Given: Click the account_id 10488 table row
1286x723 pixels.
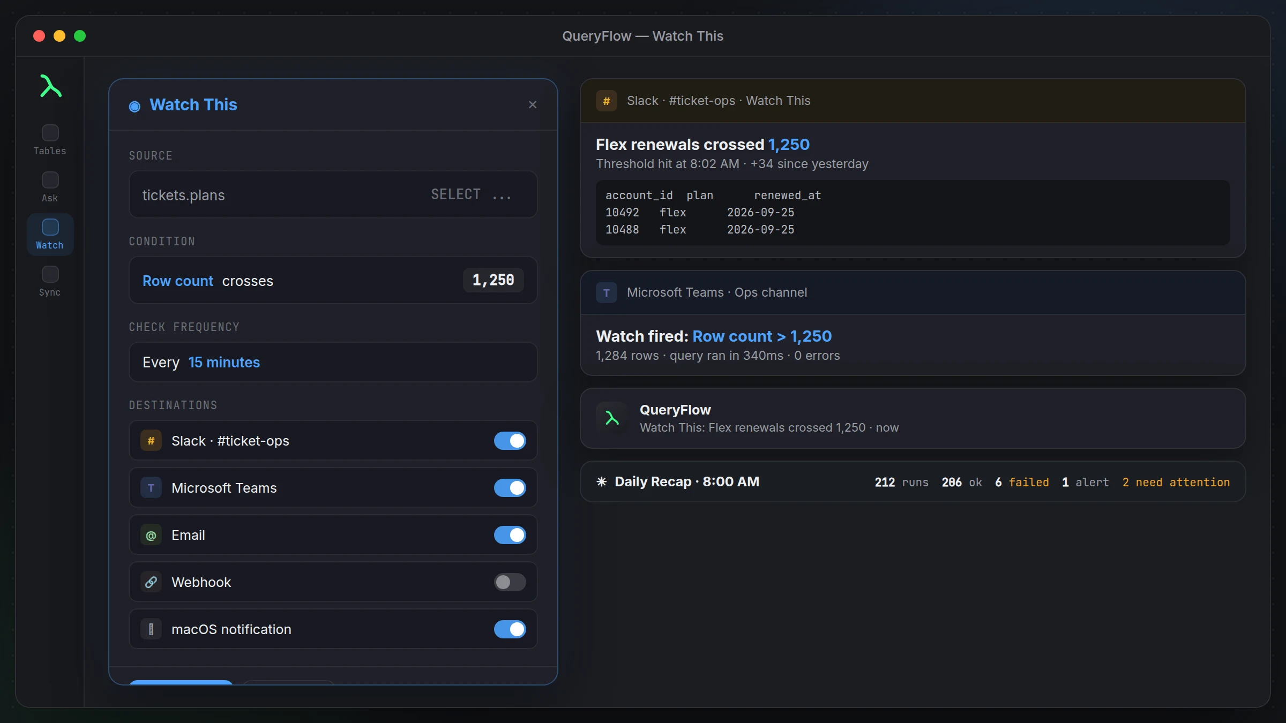Looking at the screenshot, I should 700,230.
